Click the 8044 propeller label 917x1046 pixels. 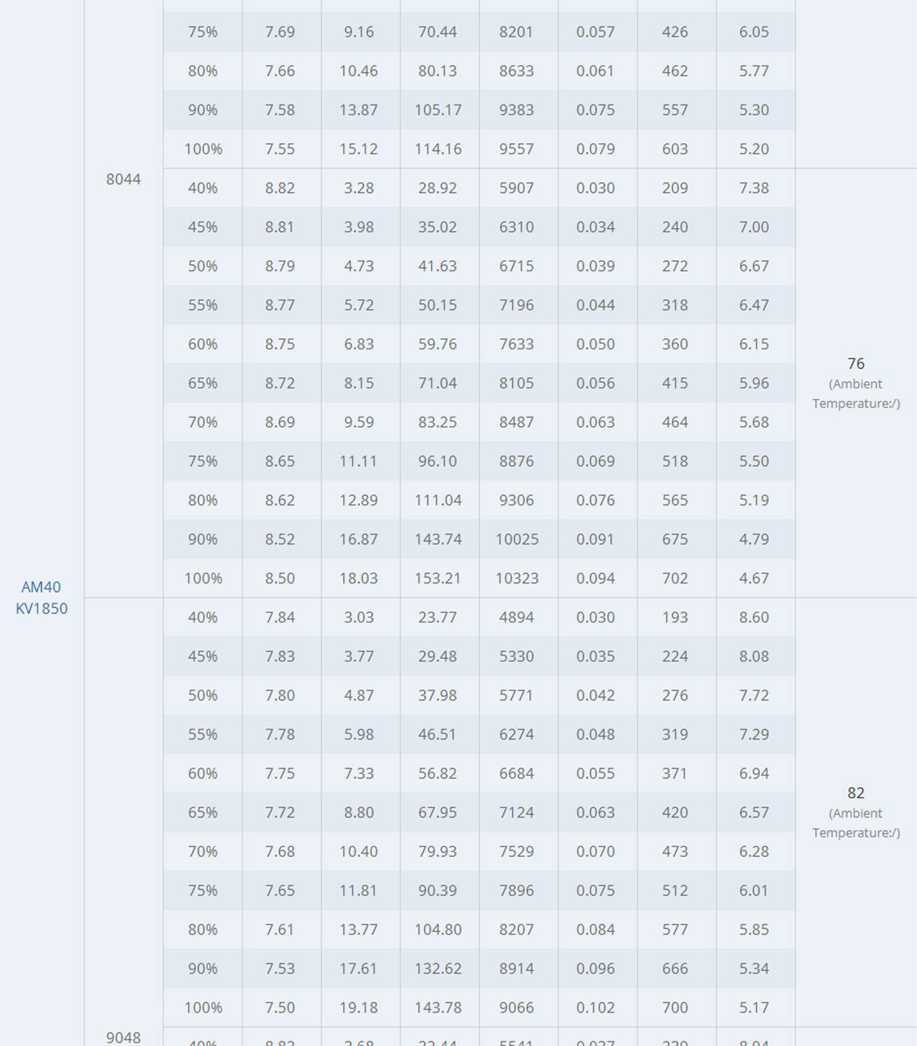point(124,179)
